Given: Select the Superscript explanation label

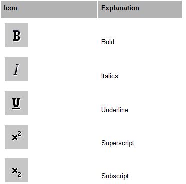Looking at the screenshot, I should tap(118, 143).
